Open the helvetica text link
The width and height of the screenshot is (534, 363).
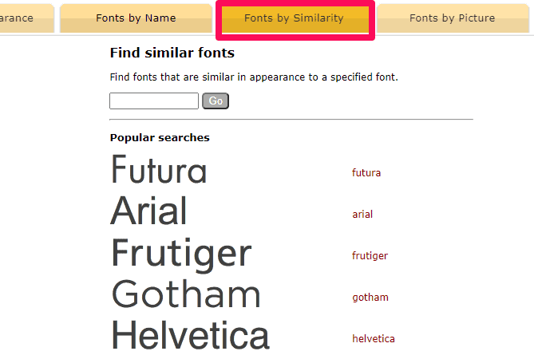(374, 339)
